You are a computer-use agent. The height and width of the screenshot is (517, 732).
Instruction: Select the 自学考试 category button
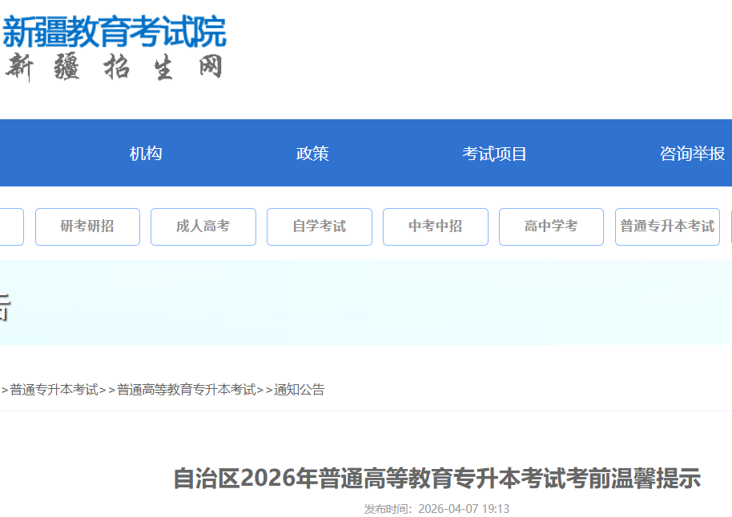(x=319, y=226)
